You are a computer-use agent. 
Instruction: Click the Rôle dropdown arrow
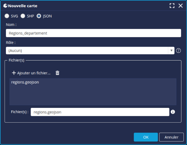(x=171, y=51)
